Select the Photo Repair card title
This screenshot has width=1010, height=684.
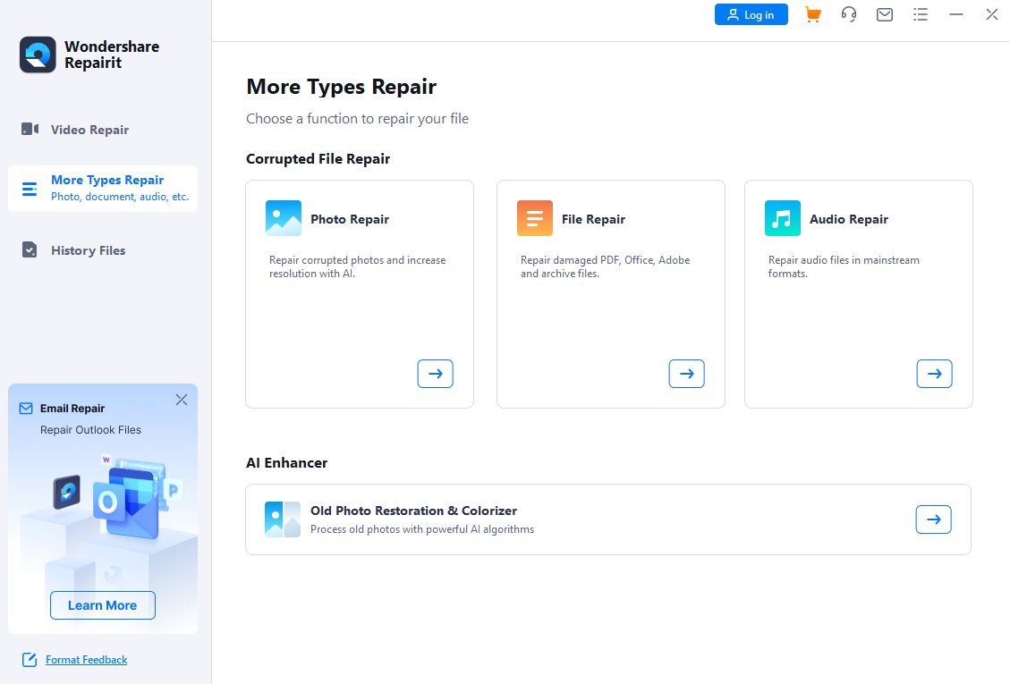350,219
